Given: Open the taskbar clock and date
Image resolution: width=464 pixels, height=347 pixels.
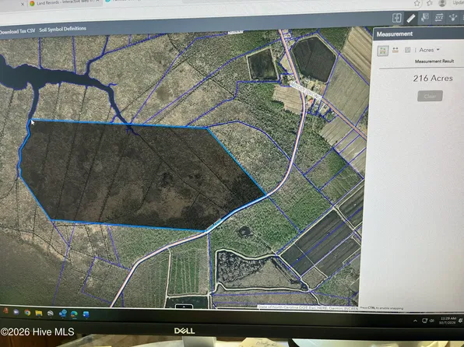Looking at the screenshot, I should (x=448, y=321).
